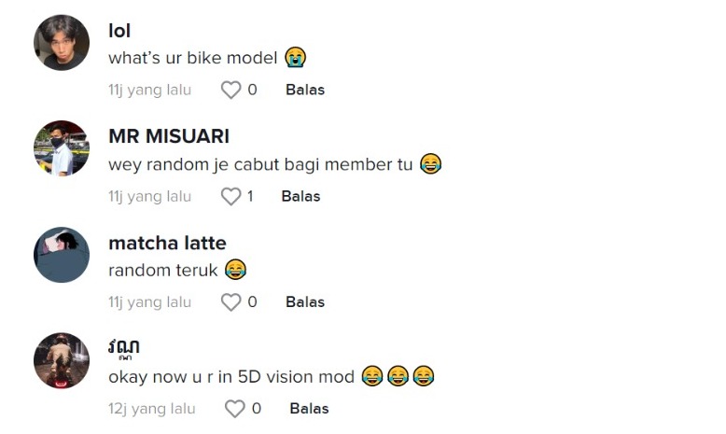This screenshot has height=434, width=726.
Task: Like matcha latte's comment
Action: 230,301
